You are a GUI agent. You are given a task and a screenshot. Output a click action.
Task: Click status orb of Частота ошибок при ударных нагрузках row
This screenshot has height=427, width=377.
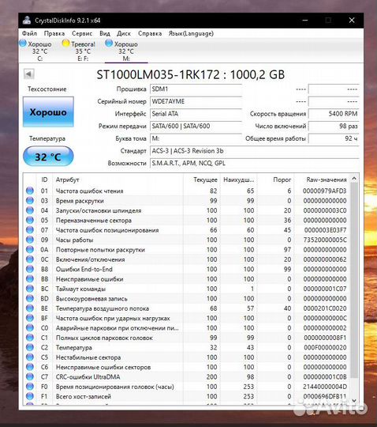click(30, 318)
